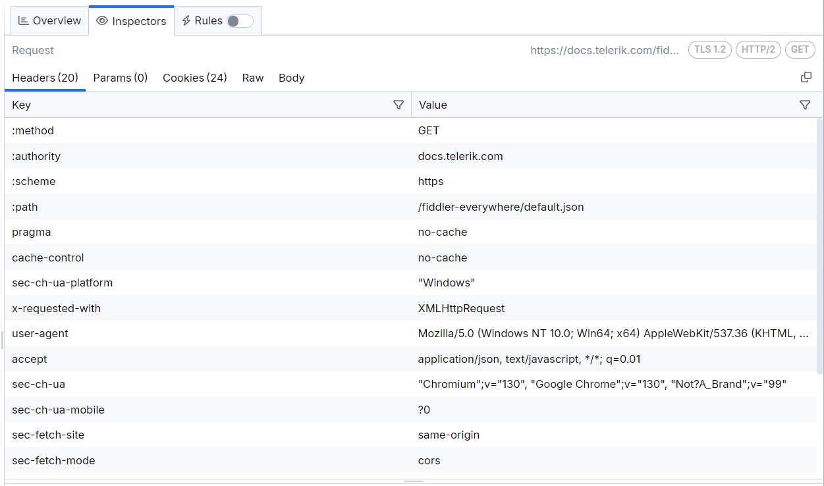Click the docs.telerik.com request URL
The width and height of the screenshot is (824, 486).
tap(605, 49)
